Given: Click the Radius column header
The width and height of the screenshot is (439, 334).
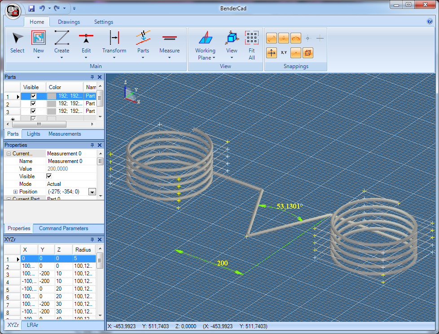Looking at the screenshot, I should pos(83,250).
